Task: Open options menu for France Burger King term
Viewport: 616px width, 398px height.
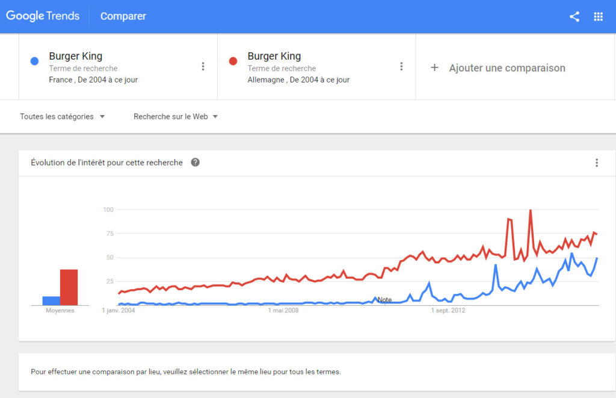Action: point(203,66)
